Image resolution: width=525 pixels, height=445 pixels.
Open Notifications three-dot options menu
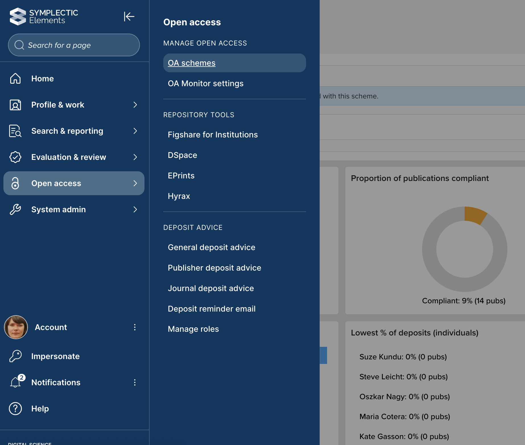click(x=135, y=382)
